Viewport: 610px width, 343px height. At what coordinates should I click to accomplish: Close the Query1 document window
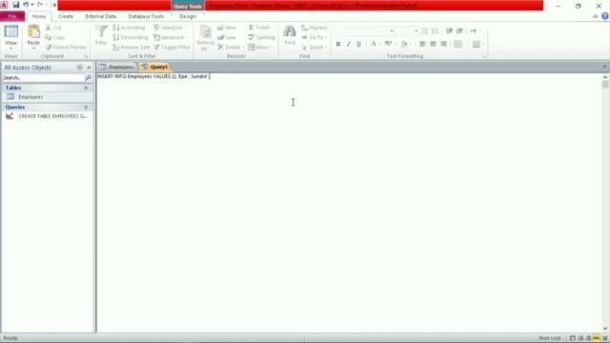(x=604, y=67)
